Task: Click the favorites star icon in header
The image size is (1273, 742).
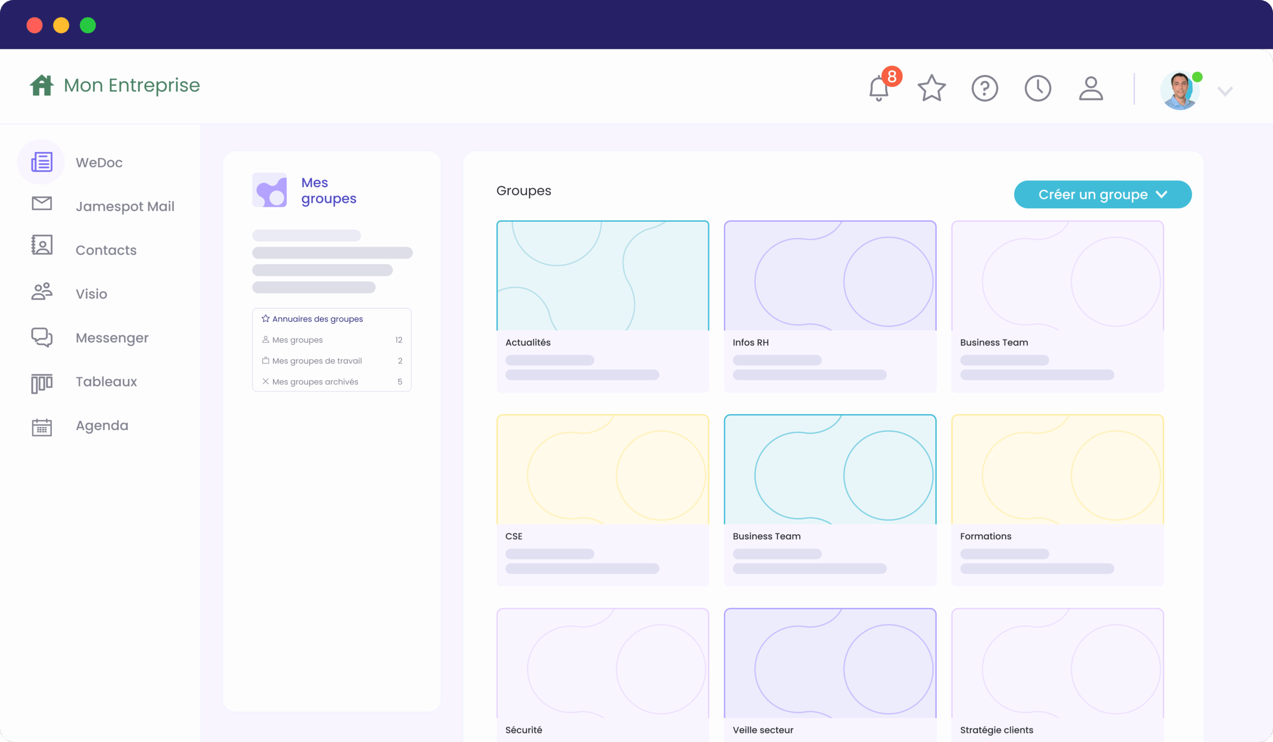Action: click(931, 89)
